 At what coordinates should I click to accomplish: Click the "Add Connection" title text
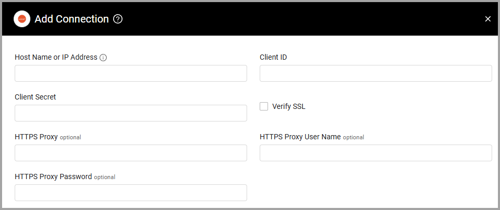coord(72,19)
